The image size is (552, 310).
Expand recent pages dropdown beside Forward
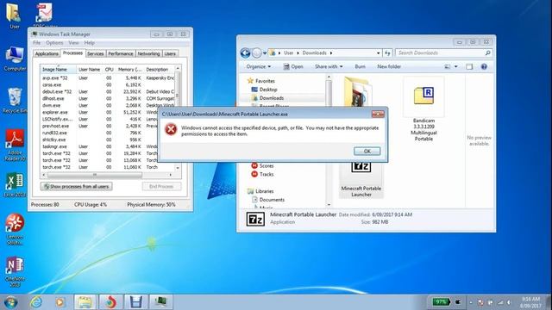(265, 53)
